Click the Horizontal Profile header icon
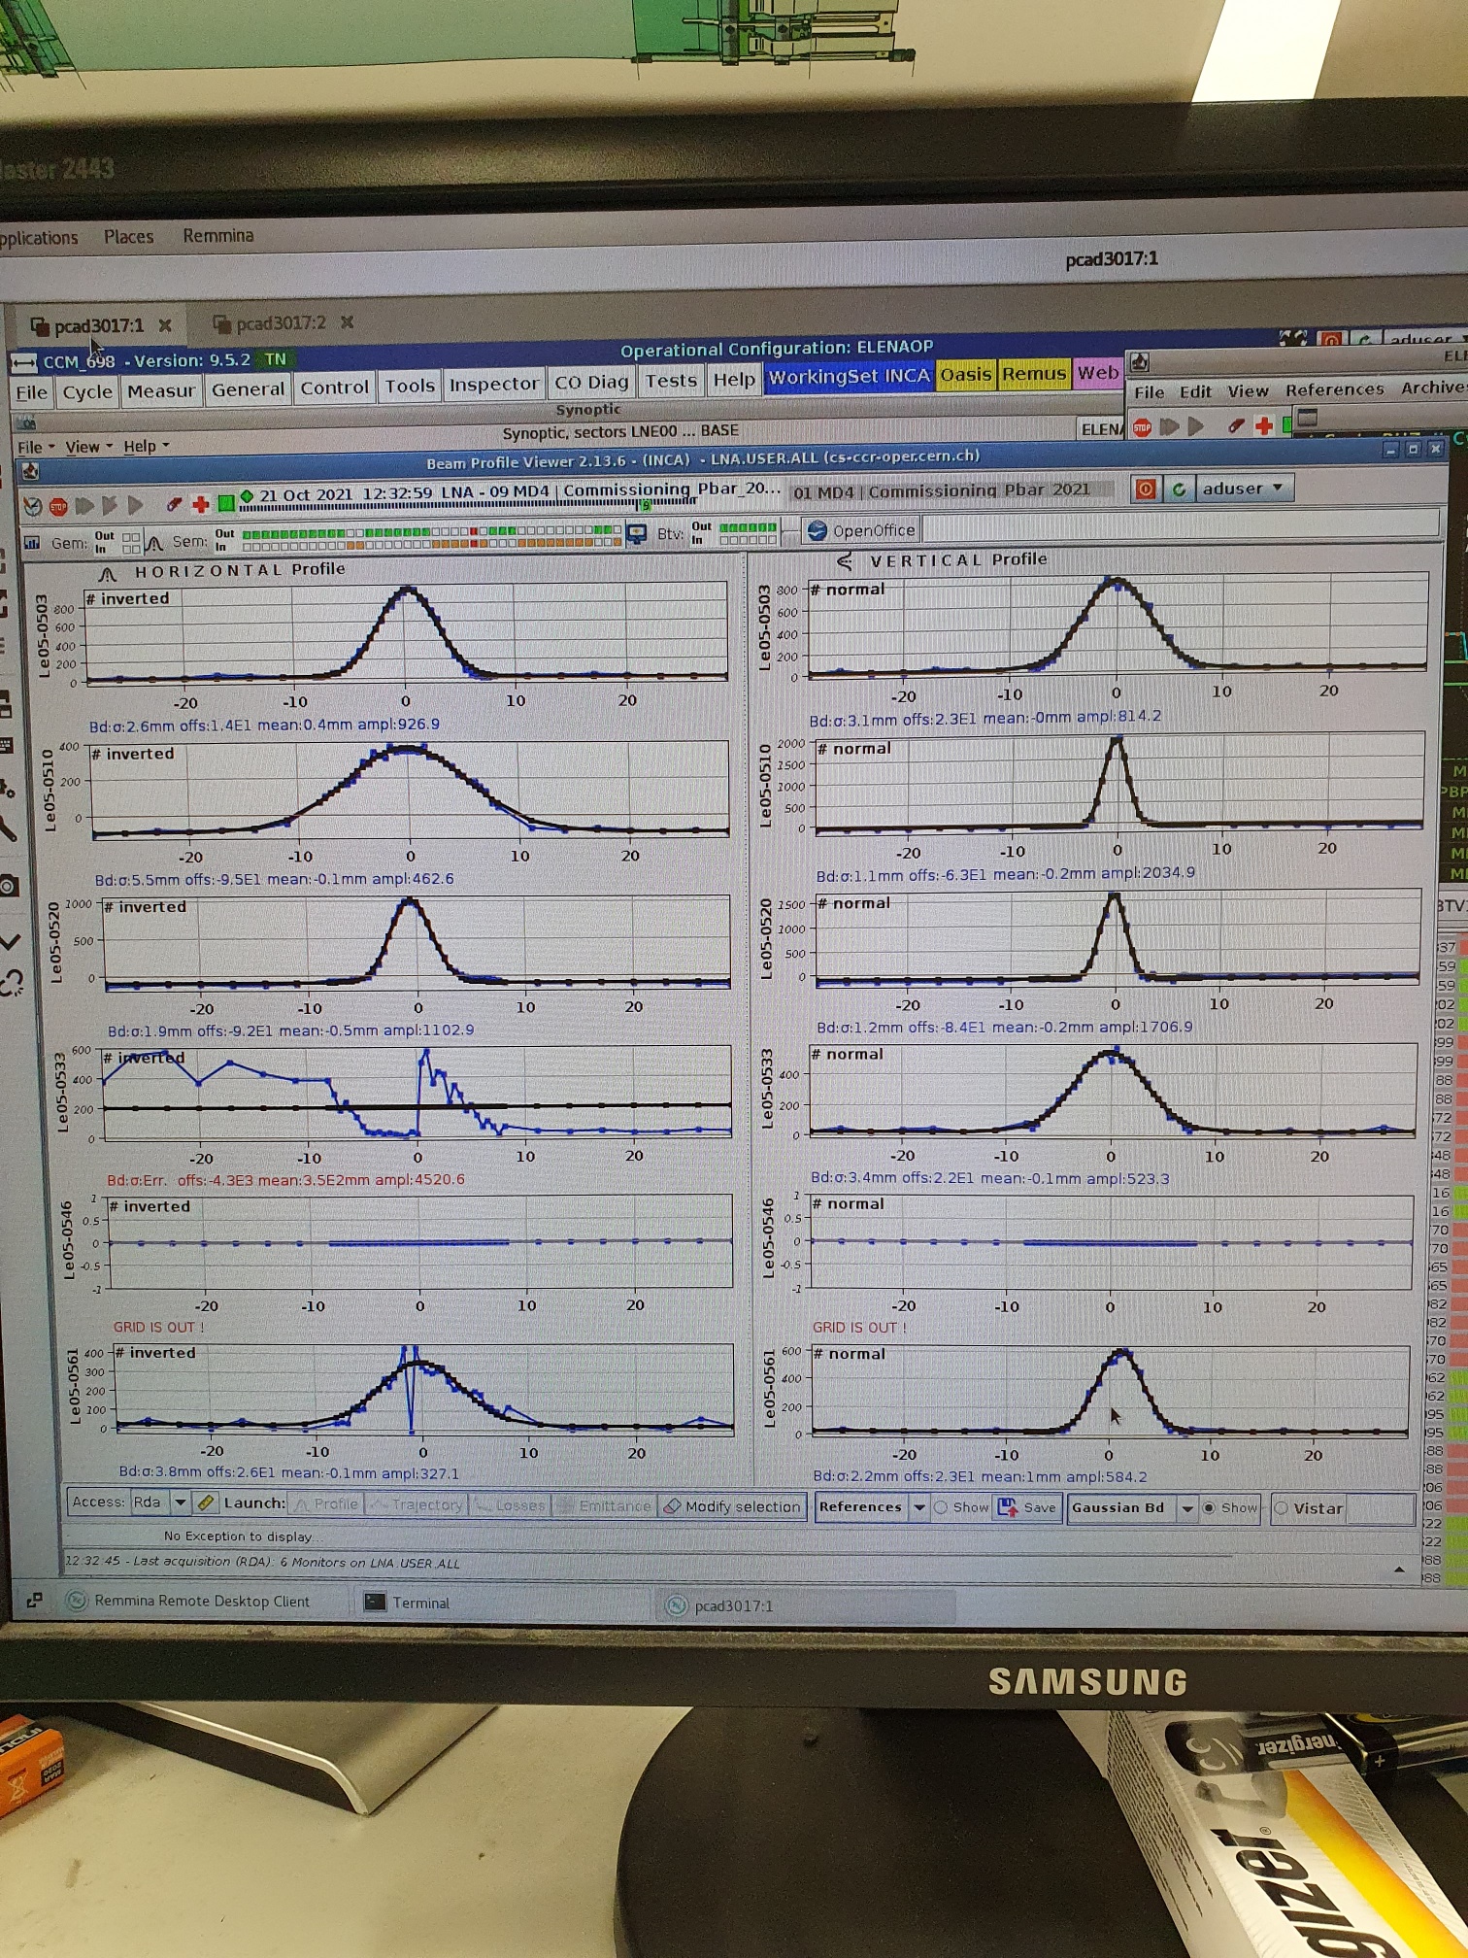Viewport: 1468px width, 1958px height. click(108, 573)
